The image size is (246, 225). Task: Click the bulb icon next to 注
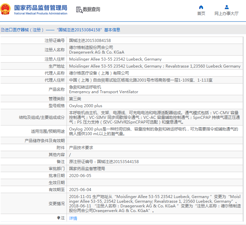(59, 218)
